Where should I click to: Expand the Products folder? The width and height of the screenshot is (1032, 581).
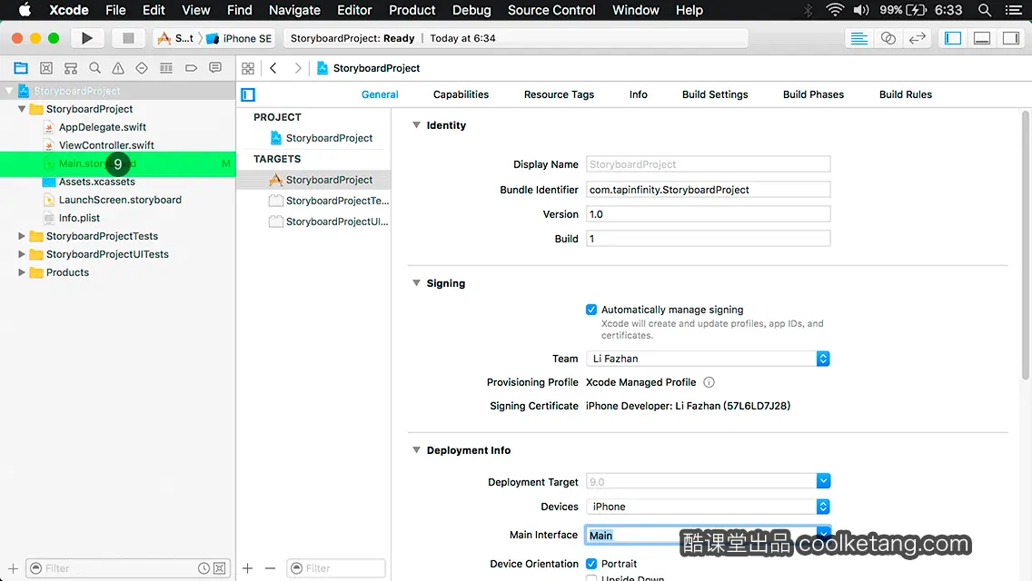(x=22, y=272)
